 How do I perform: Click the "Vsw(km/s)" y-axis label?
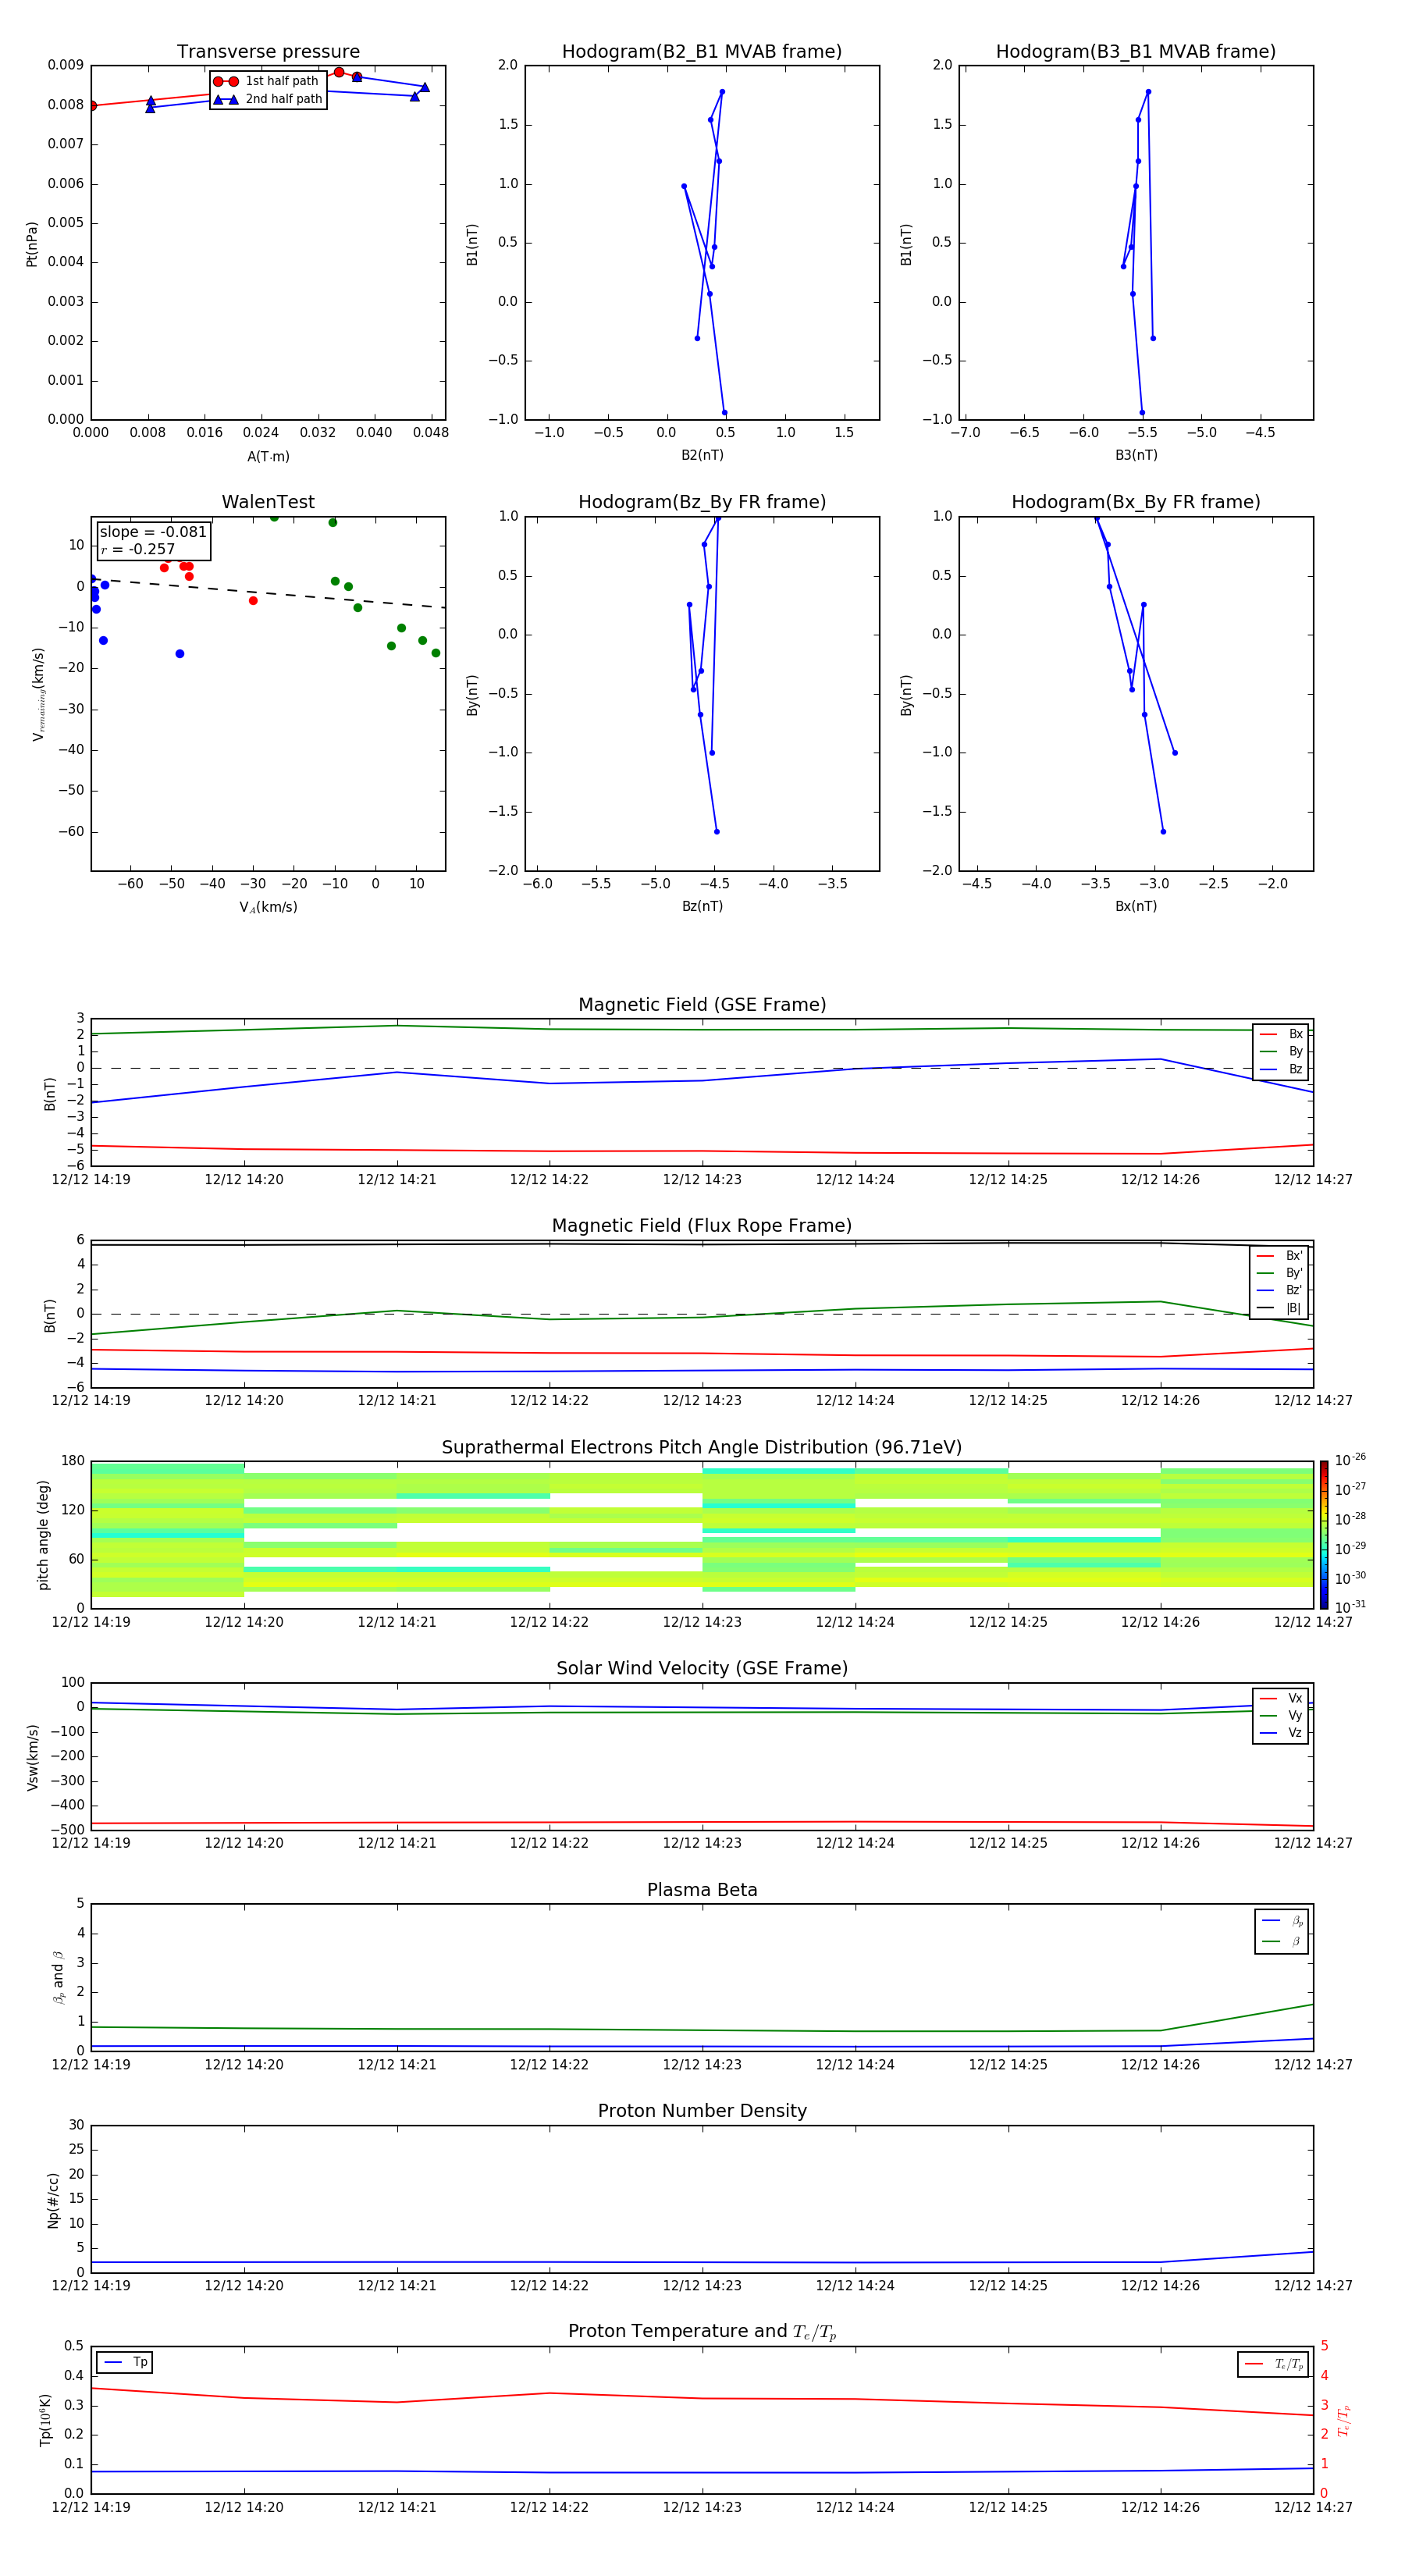tap(32, 1757)
